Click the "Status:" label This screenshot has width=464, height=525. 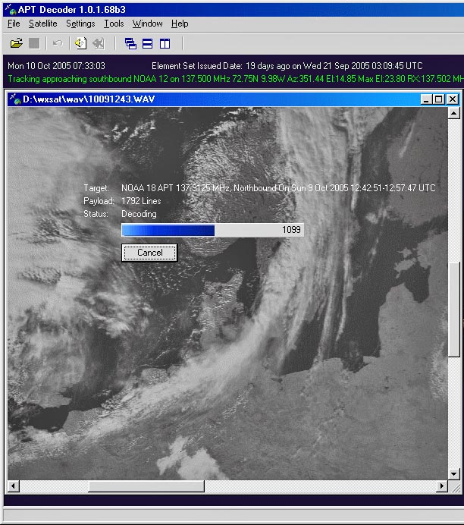click(x=96, y=214)
